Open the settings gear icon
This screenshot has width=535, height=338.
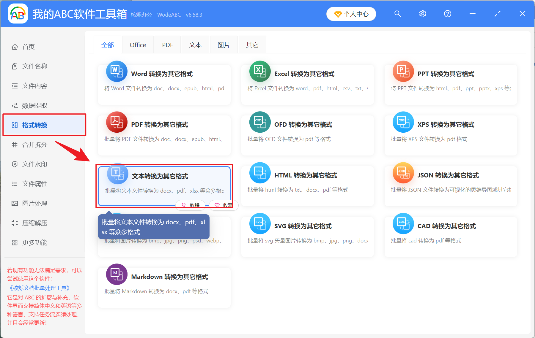422,14
